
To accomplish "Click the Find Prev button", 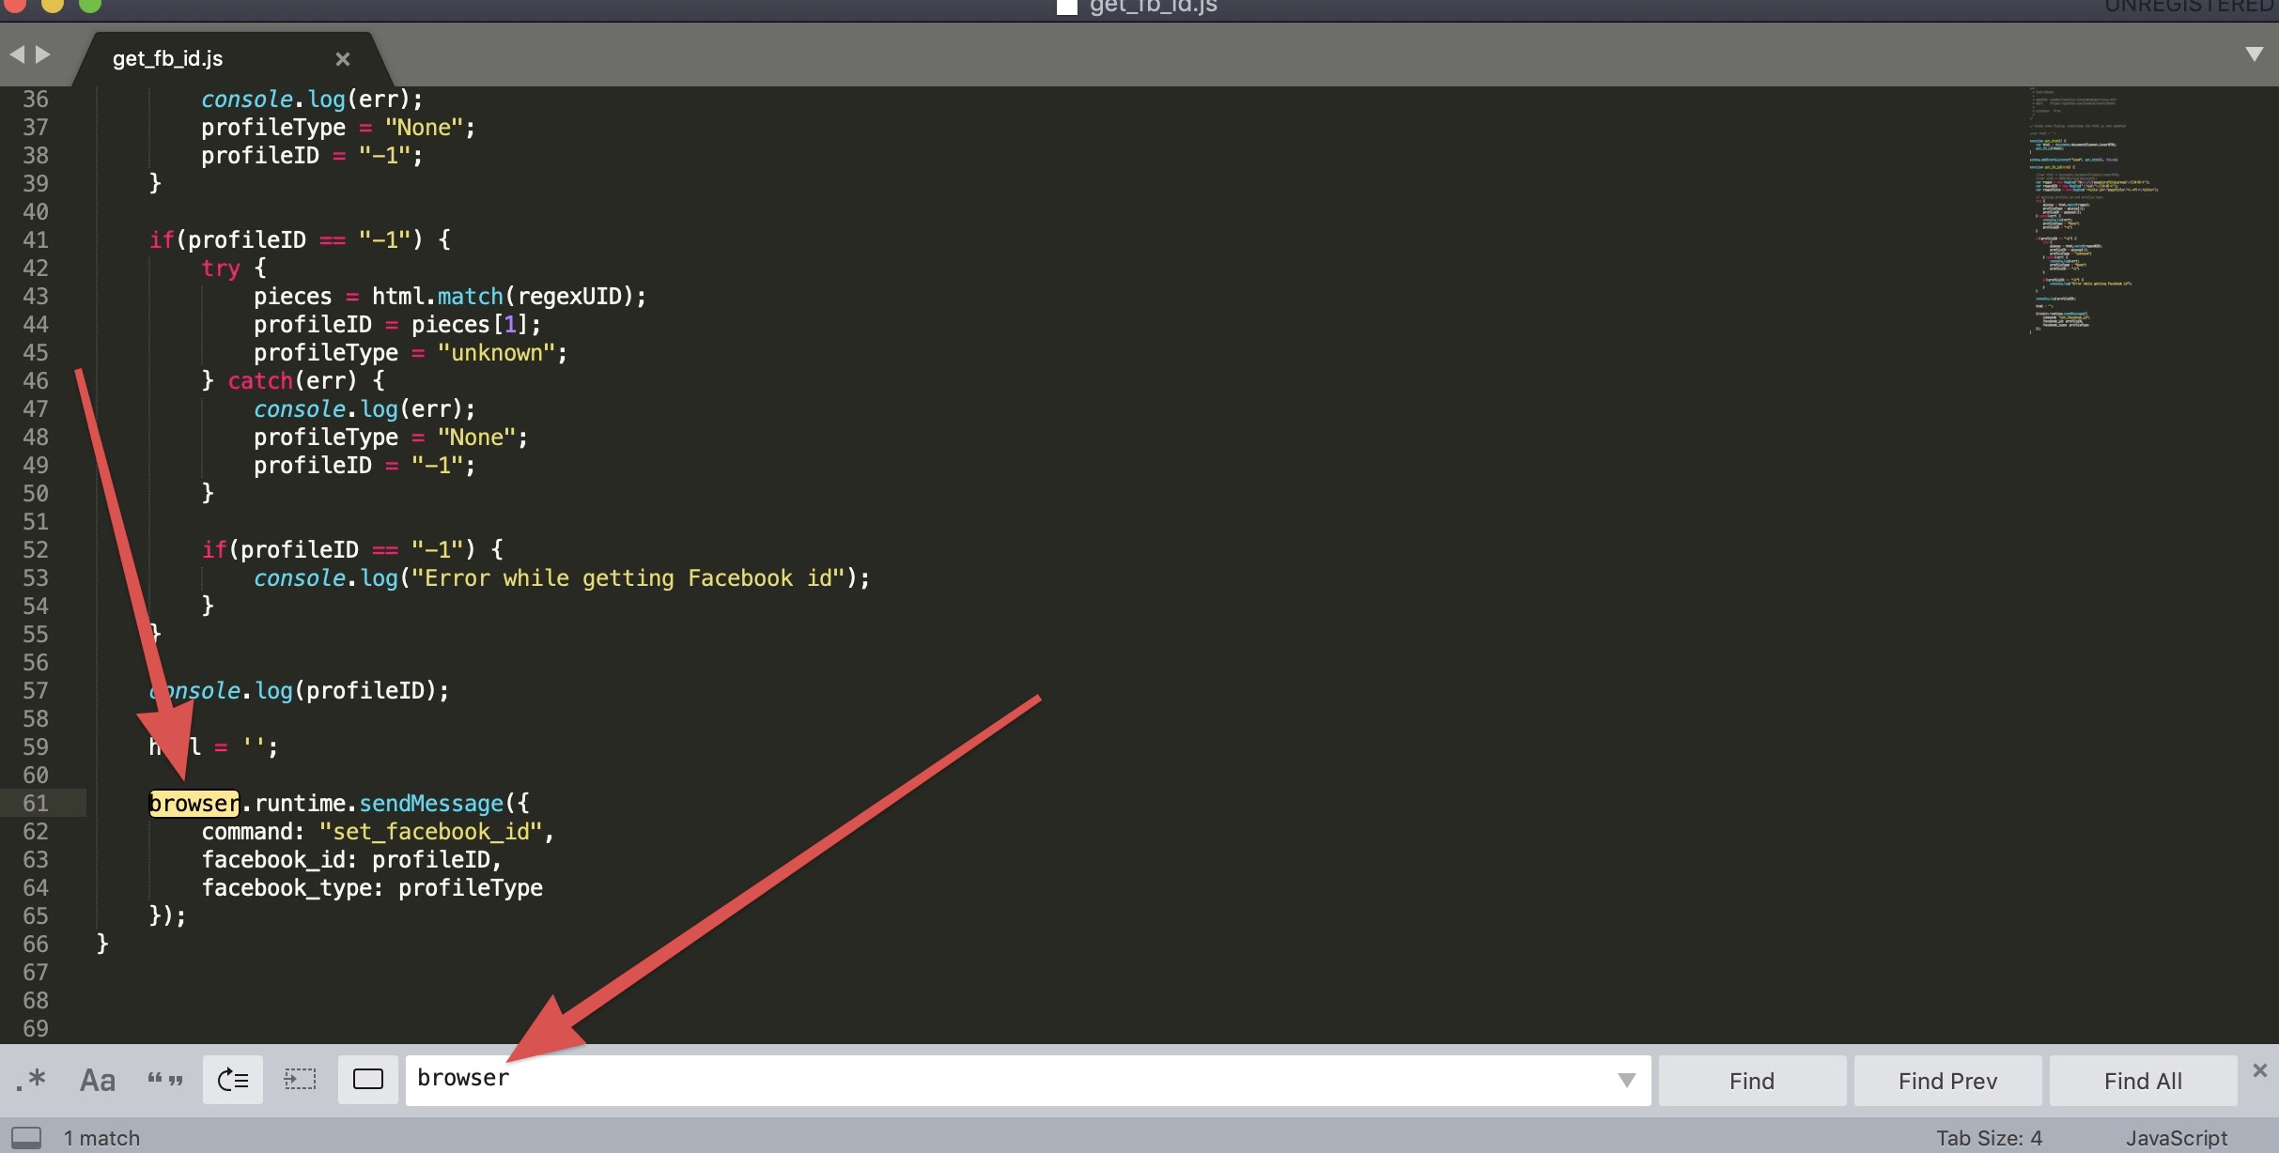I will click(x=1947, y=1081).
